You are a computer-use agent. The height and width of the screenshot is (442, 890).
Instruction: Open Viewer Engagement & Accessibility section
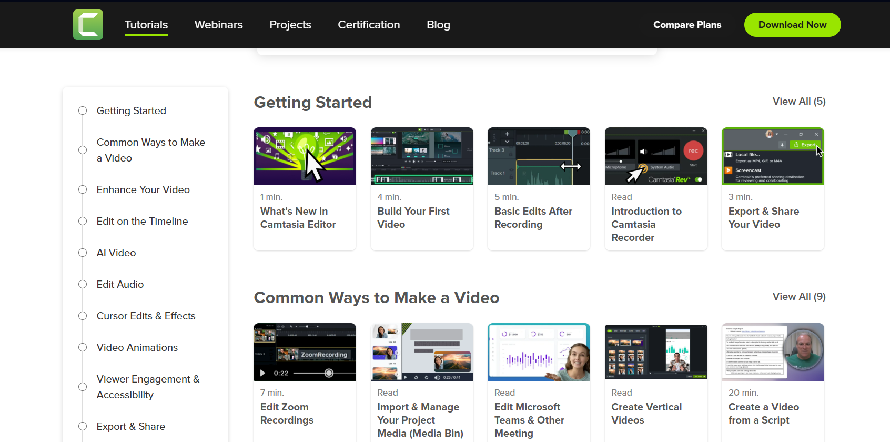tap(148, 387)
